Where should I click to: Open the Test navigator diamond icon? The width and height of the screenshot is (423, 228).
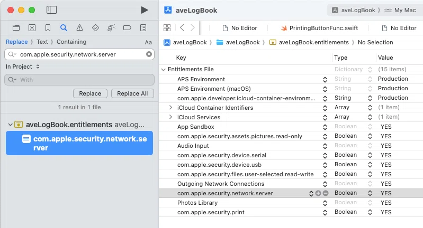pyautogui.click(x=95, y=27)
